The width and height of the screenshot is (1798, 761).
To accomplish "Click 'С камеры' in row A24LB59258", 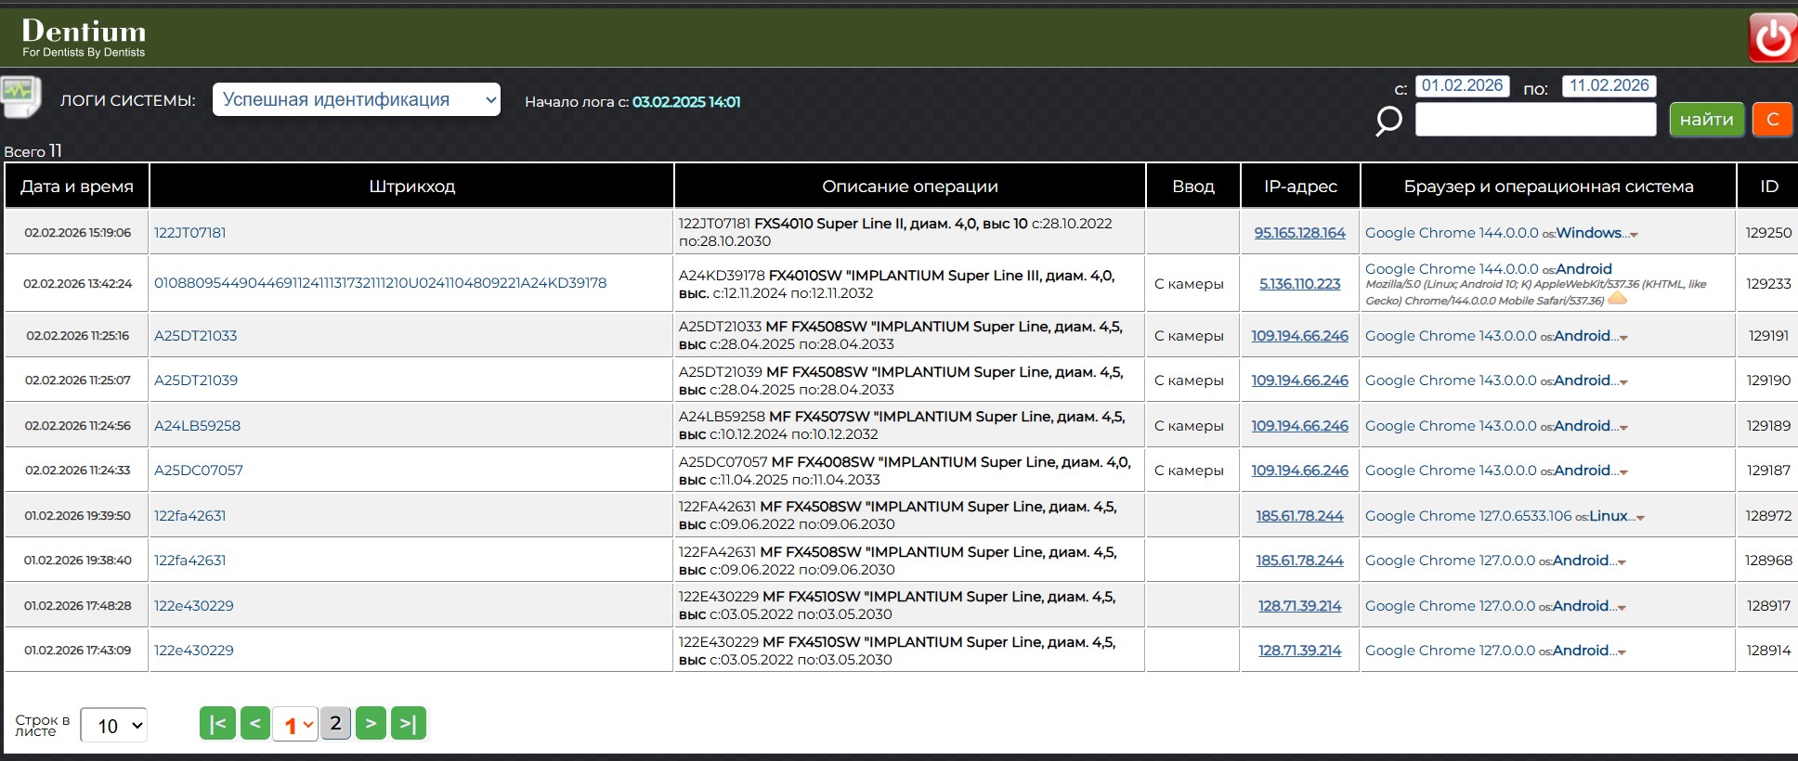I will [1189, 425].
